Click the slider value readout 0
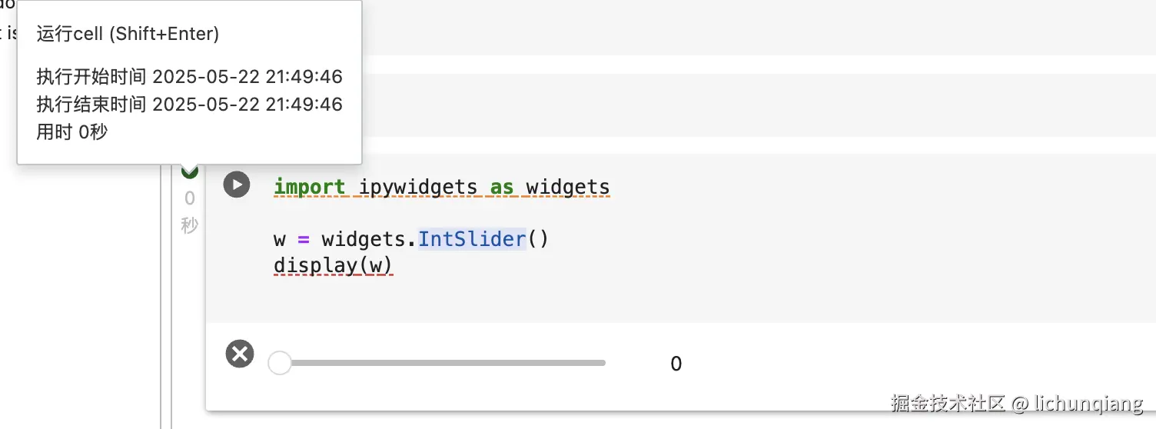This screenshot has width=1156, height=429. click(676, 364)
